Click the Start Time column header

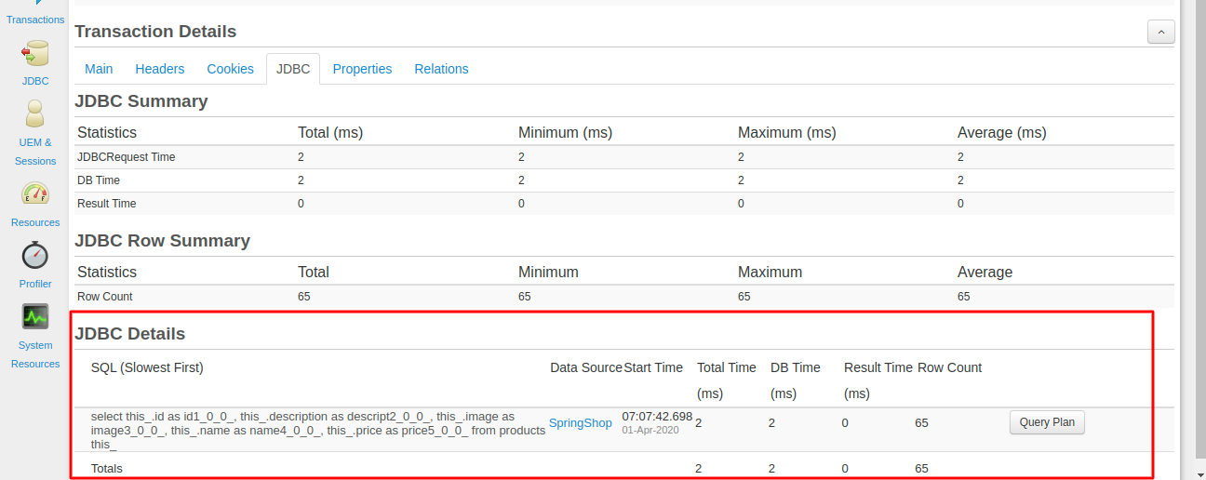[653, 367]
